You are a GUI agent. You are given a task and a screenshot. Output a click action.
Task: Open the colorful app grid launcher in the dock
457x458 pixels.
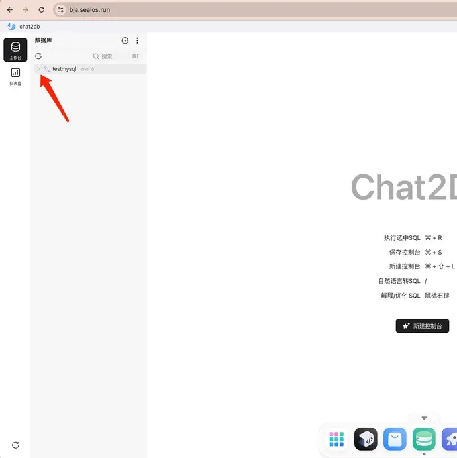(x=336, y=439)
